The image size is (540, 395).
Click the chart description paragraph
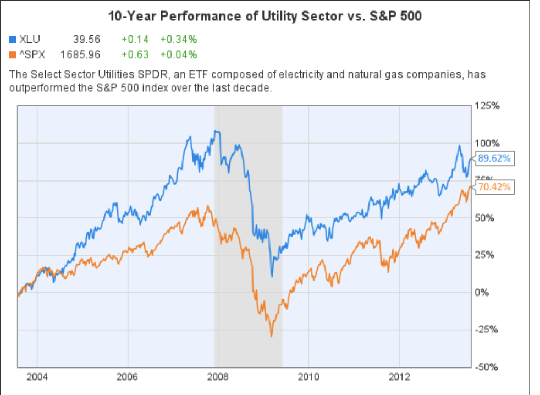tap(247, 81)
